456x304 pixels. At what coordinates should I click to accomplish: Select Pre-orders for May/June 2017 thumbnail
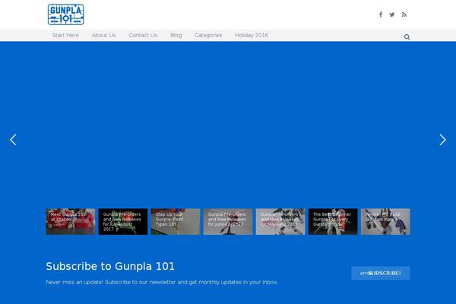(x=280, y=221)
